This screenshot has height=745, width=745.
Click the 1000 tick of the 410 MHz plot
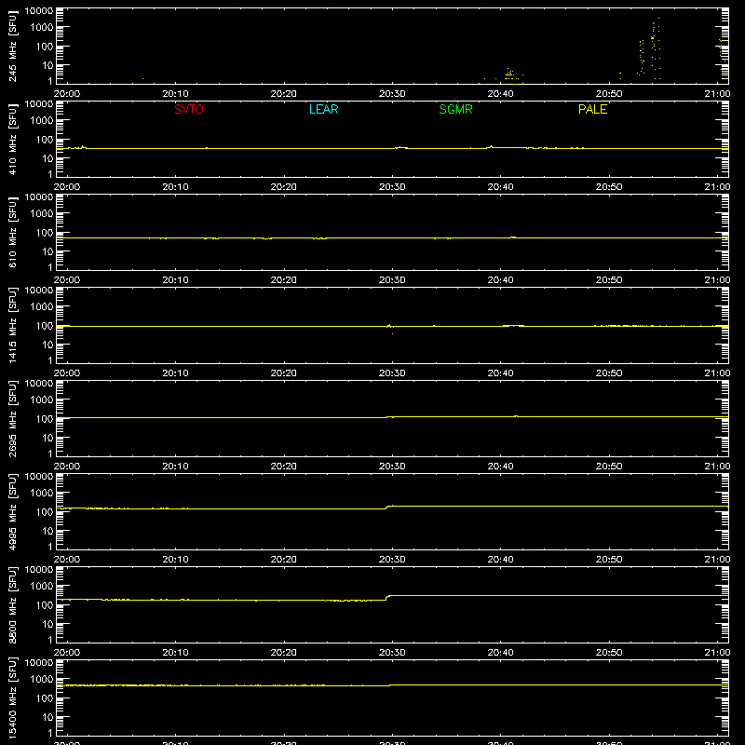coord(42,121)
